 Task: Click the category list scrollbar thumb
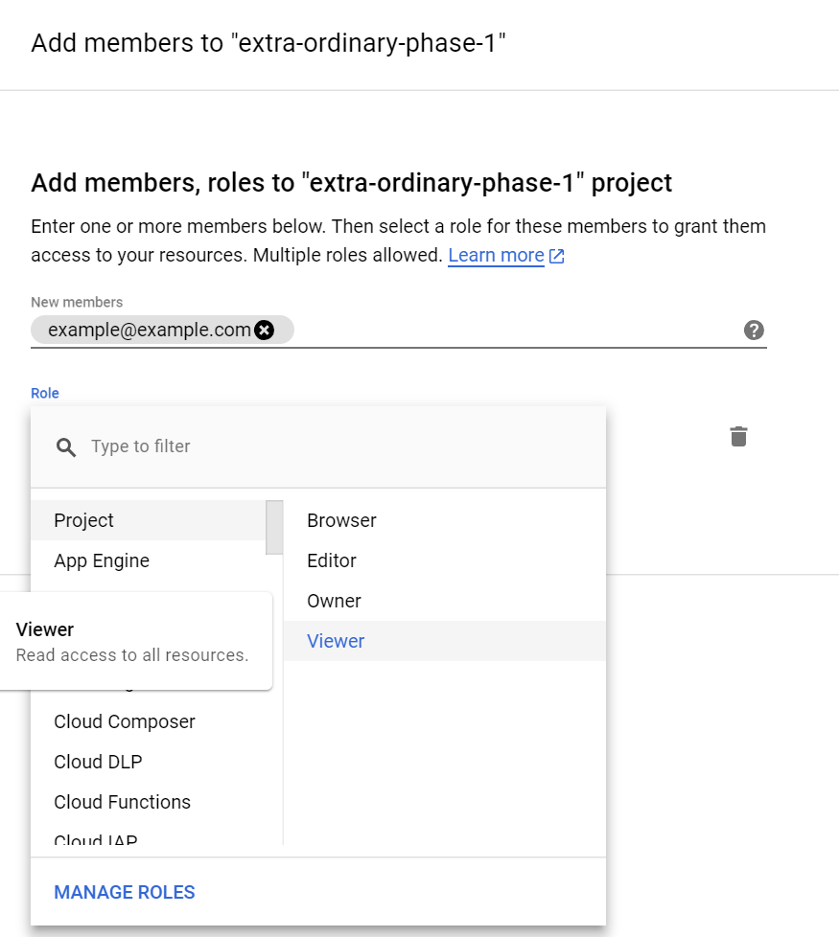pyautogui.click(x=274, y=527)
